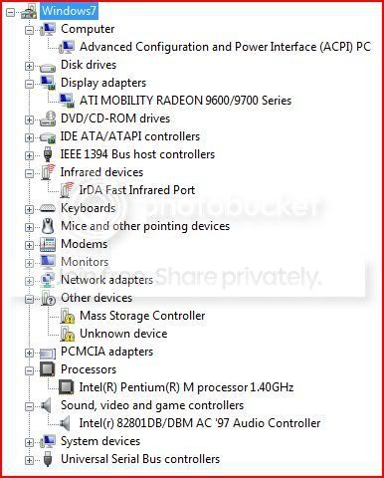Click the ATI MOBILITY RADEON display adapter icon
Viewport: 384px width, 478px height.
(x=67, y=101)
